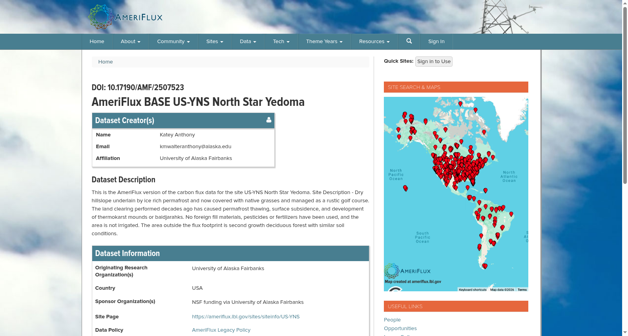Click the AmeriFlux BASE US-YNS North Star Yedoma title
The height and width of the screenshot is (336, 628).
198,102
